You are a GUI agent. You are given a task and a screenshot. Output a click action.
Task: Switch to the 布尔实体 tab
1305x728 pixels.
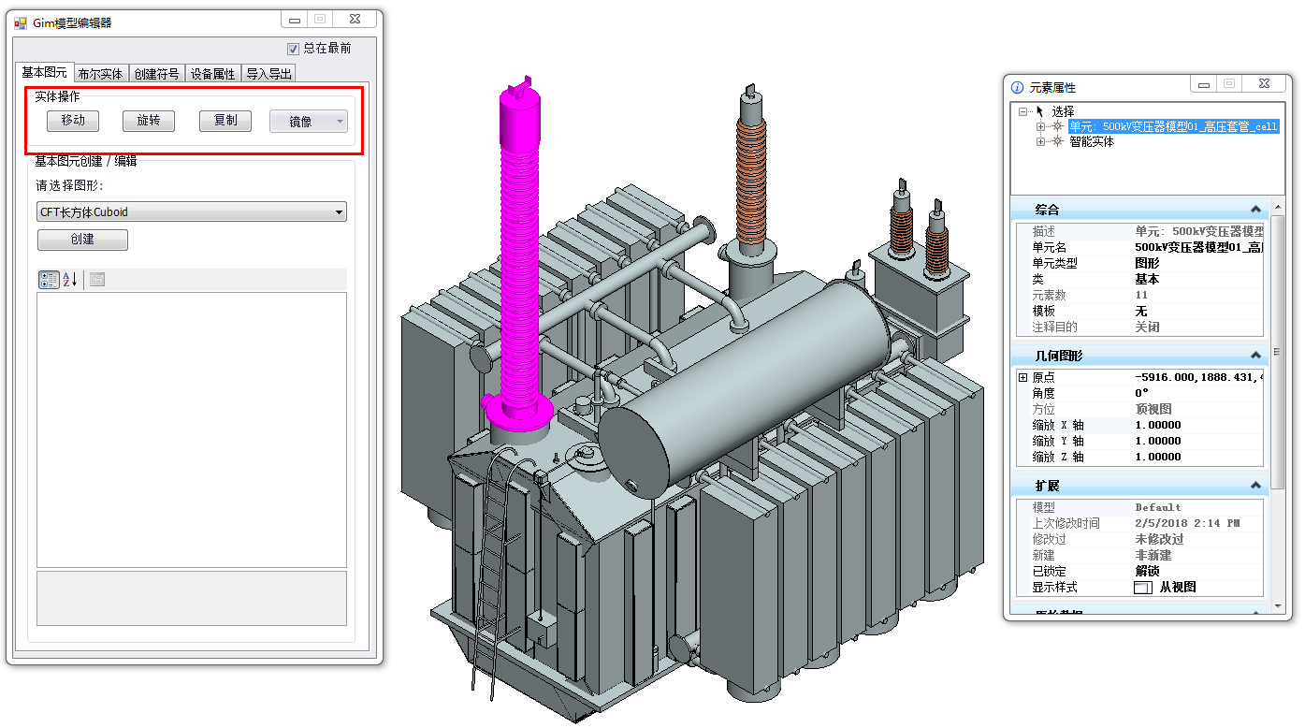point(100,74)
